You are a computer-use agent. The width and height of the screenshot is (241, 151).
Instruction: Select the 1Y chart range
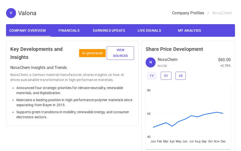pos(152,76)
